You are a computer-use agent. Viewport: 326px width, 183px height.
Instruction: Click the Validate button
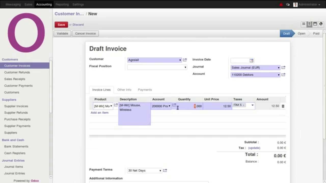click(62, 34)
